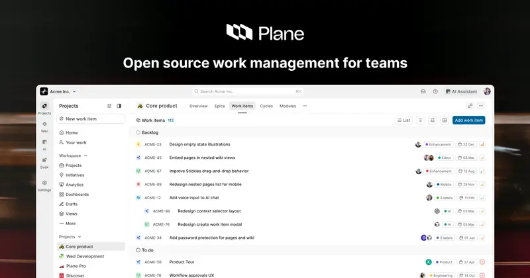Click priority icon of ACME-23 row
Viewport: 530px width, 278px height.
click(482, 144)
